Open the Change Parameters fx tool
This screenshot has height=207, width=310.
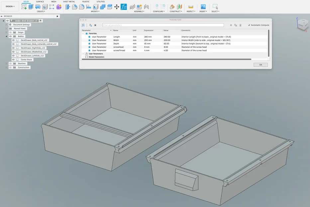[x=123, y=6]
